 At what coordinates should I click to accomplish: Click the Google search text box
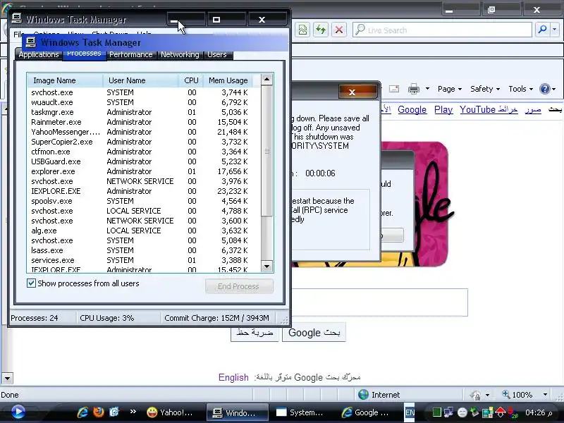click(379, 302)
